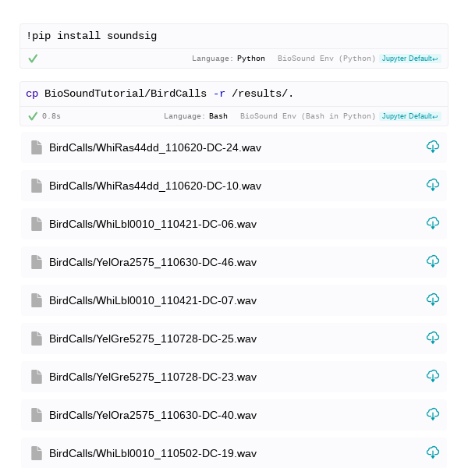Download YelOra2575_110630-DC-46.wav via cloud icon
The width and height of the screenshot is (468, 468).
(432, 261)
